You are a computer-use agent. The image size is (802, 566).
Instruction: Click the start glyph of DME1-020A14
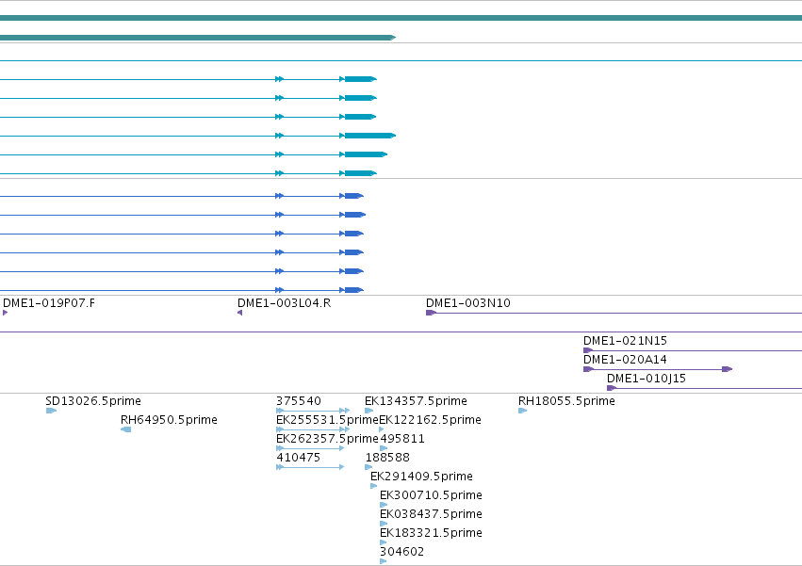[x=588, y=369]
